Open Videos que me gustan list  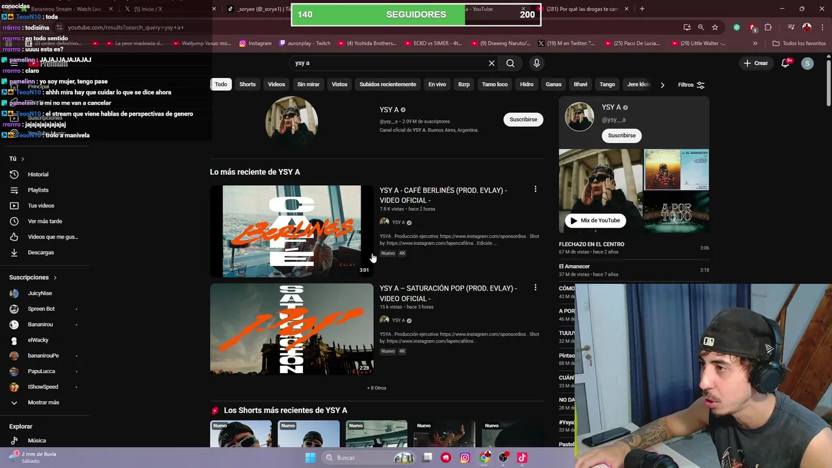point(53,237)
